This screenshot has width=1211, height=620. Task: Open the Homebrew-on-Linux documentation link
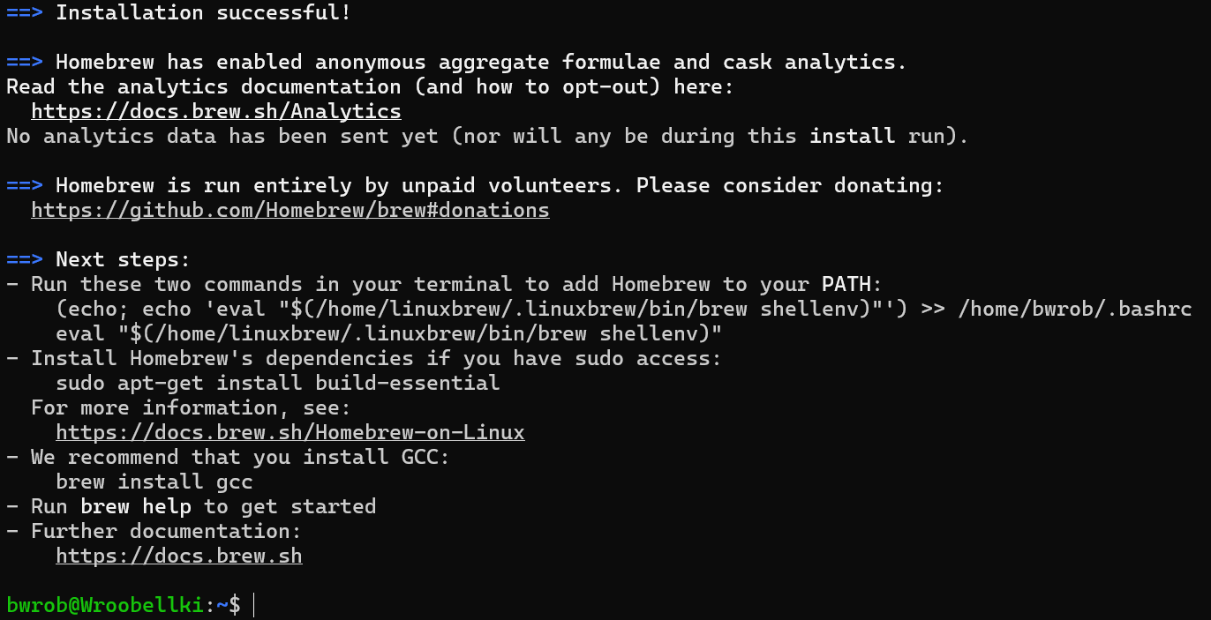click(290, 433)
